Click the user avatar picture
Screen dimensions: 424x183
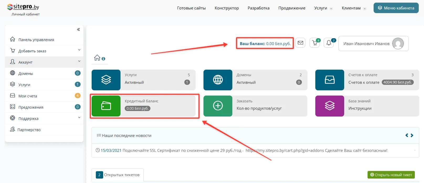(x=398, y=43)
